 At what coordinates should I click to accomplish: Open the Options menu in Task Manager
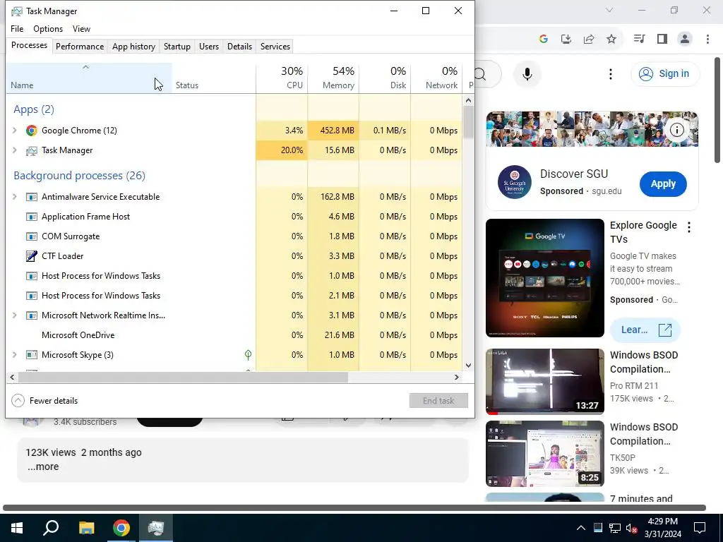(x=48, y=28)
